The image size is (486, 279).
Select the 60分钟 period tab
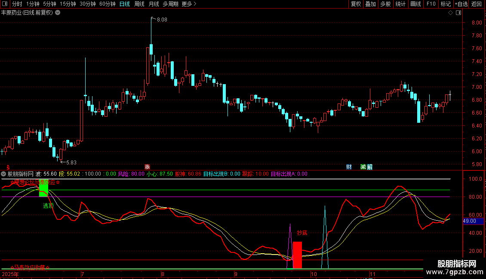click(x=107, y=4)
